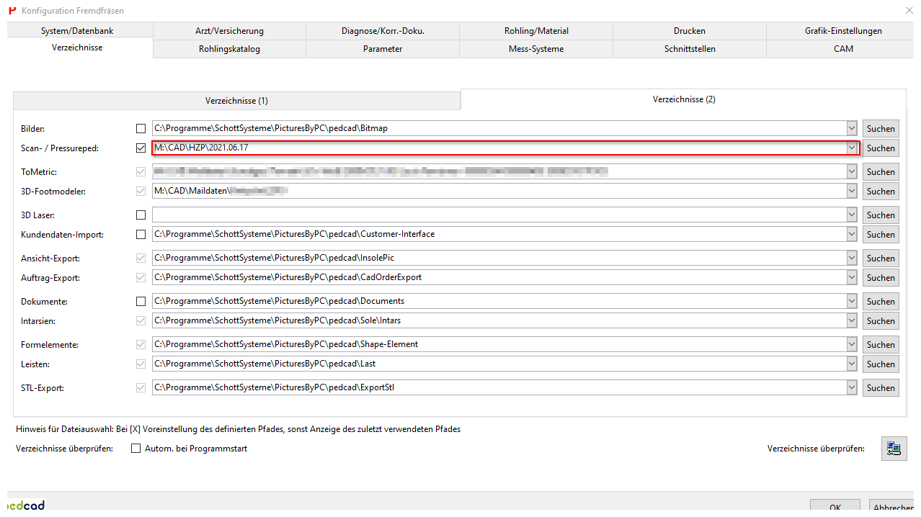Open the Scan- / Pressureped path dropdown
The image size is (921, 517).
852,148
